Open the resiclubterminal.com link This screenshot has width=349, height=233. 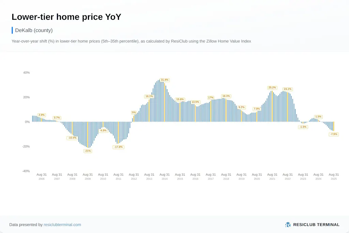[x=62, y=225]
